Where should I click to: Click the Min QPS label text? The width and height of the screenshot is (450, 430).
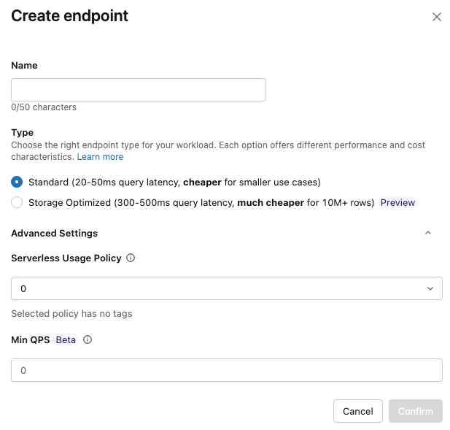pos(30,339)
